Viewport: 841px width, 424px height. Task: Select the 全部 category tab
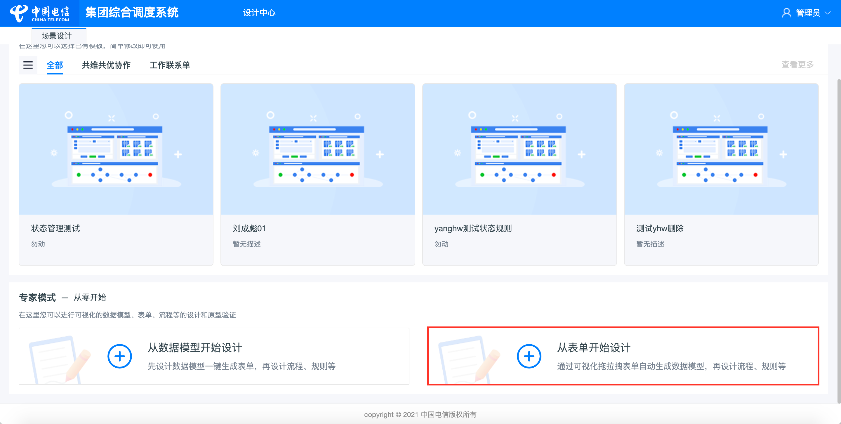pos(55,65)
